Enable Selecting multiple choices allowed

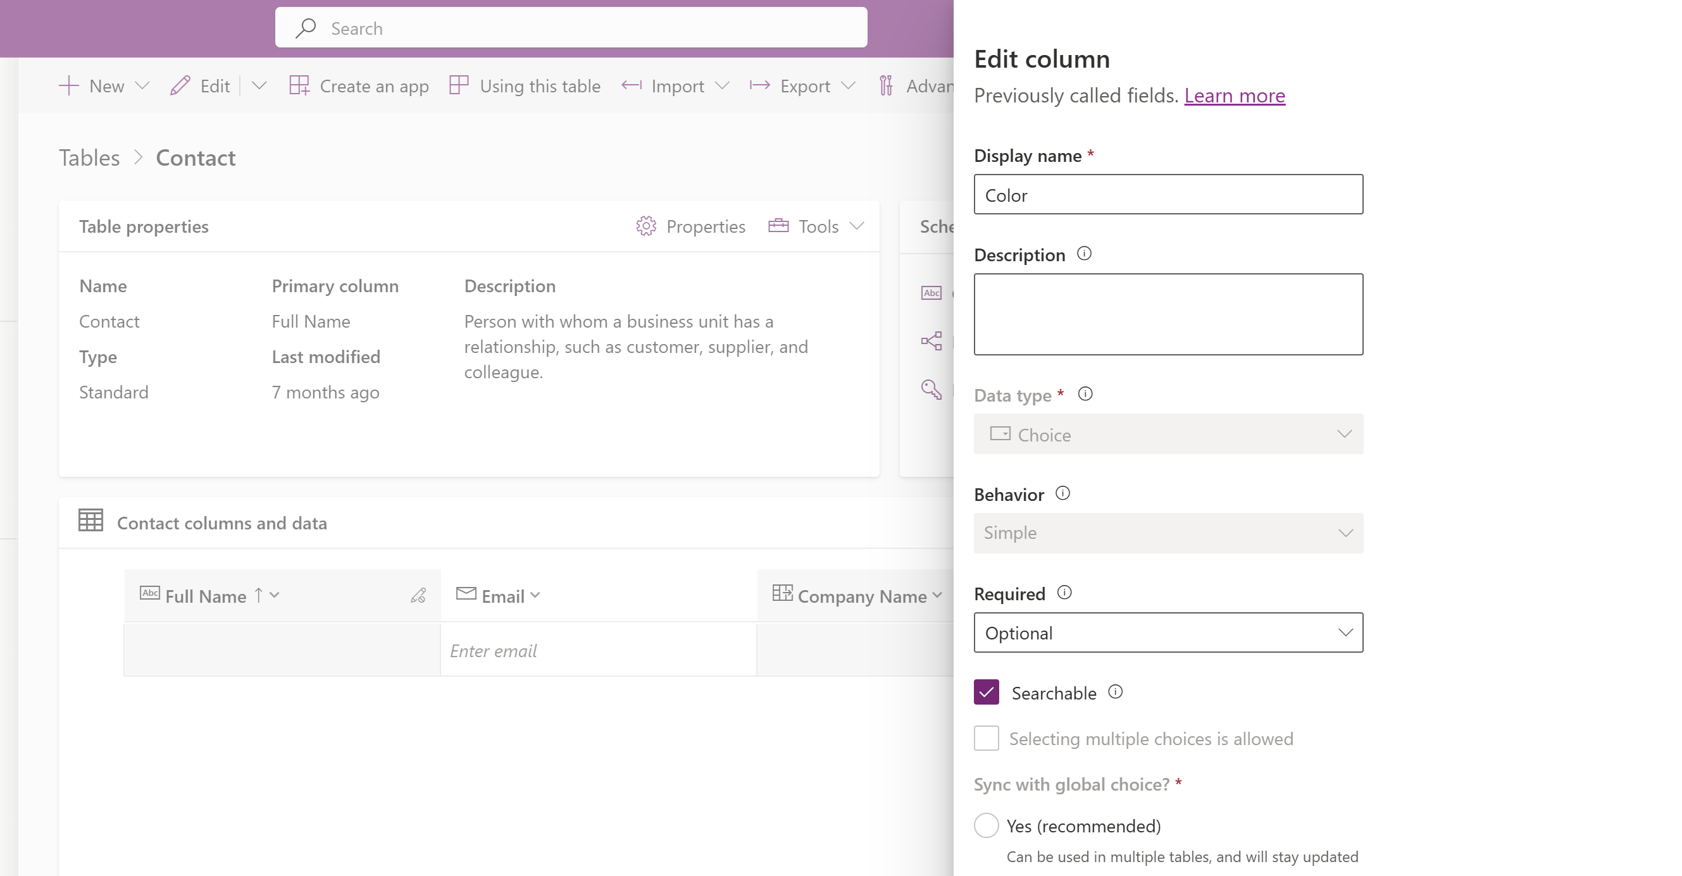click(x=987, y=738)
